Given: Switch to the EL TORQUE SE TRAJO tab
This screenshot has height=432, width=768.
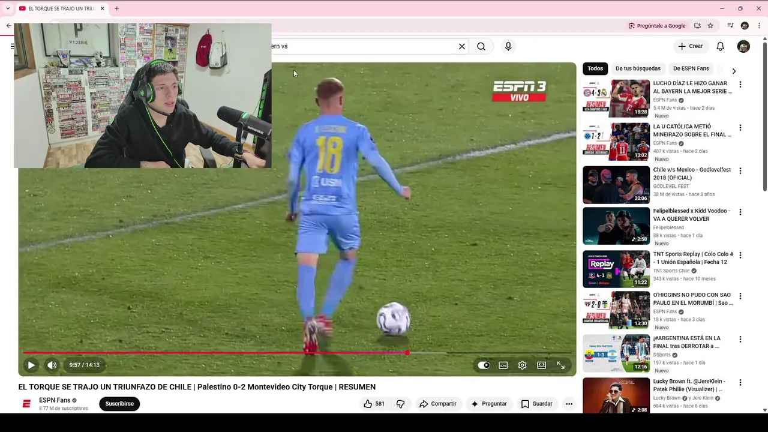Looking at the screenshot, I should click(61, 8).
